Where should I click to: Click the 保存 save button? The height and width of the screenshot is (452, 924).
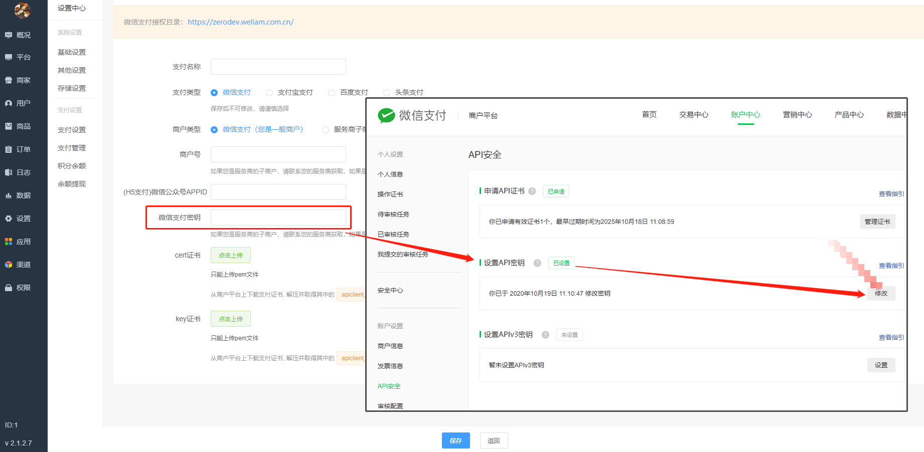click(455, 440)
